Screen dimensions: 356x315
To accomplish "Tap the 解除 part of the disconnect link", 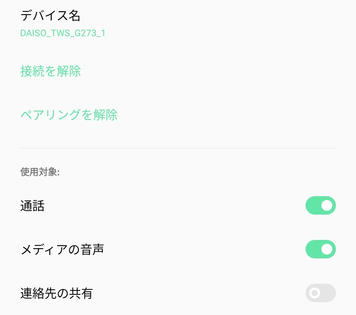I will 69,71.
